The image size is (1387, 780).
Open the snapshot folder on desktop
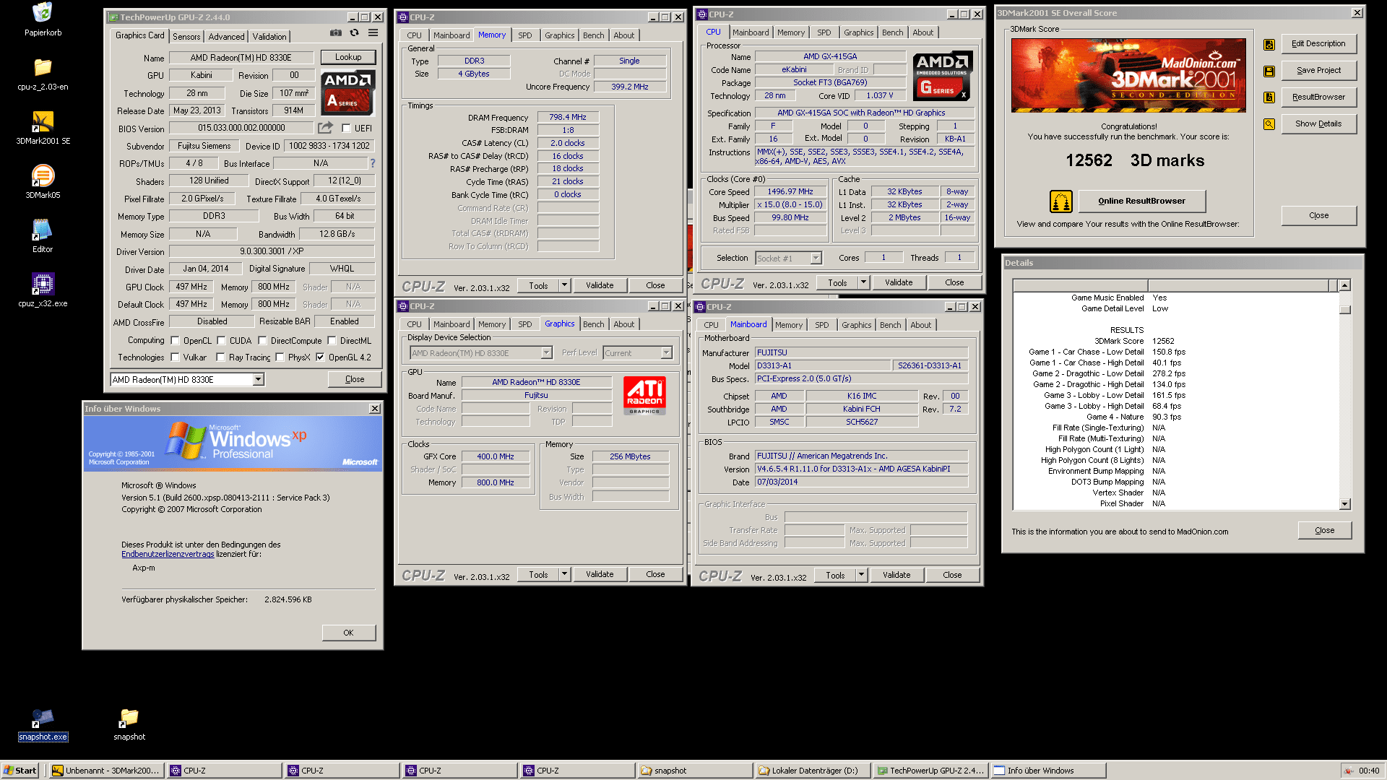(129, 718)
